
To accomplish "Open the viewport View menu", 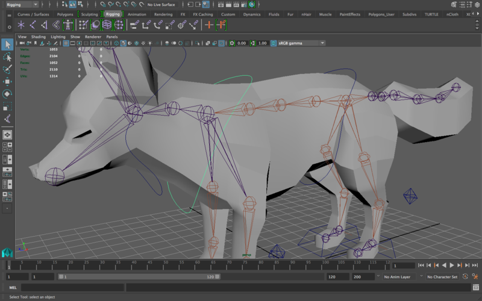I will [x=22, y=37].
